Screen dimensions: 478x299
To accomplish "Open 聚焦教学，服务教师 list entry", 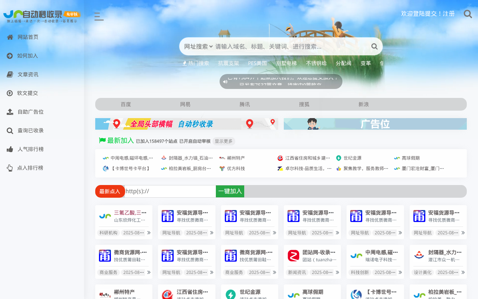I will (x=366, y=169).
